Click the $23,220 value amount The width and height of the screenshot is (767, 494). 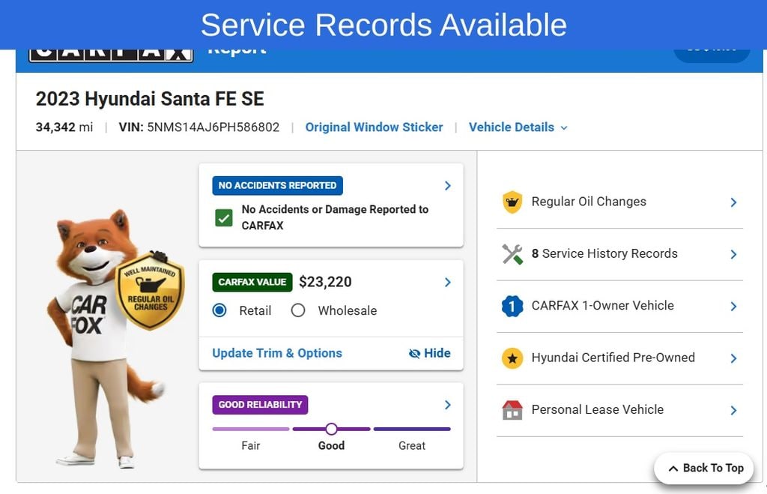325,282
